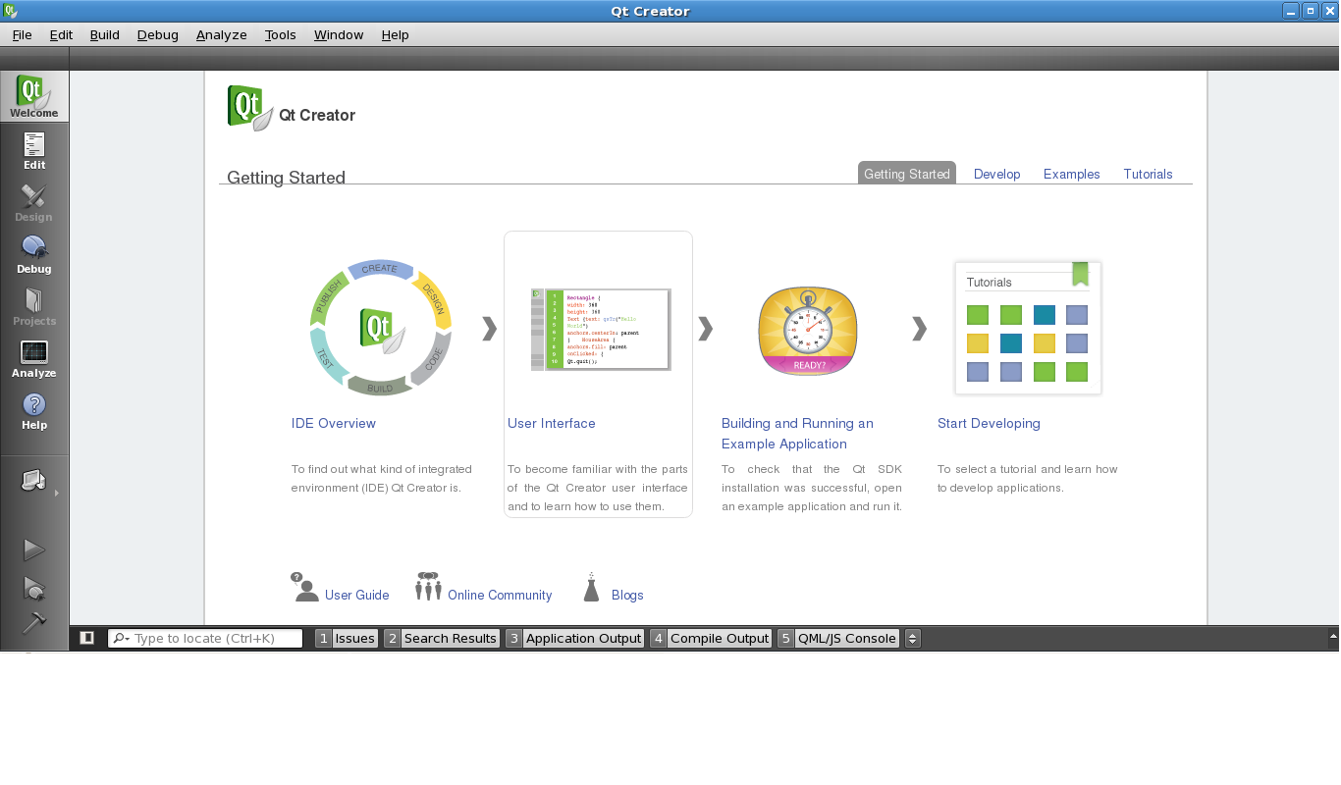Click the Getting Started page heading
The width and height of the screenshot is (1341, 785).
pyautogui.click(x=286, y=178)
